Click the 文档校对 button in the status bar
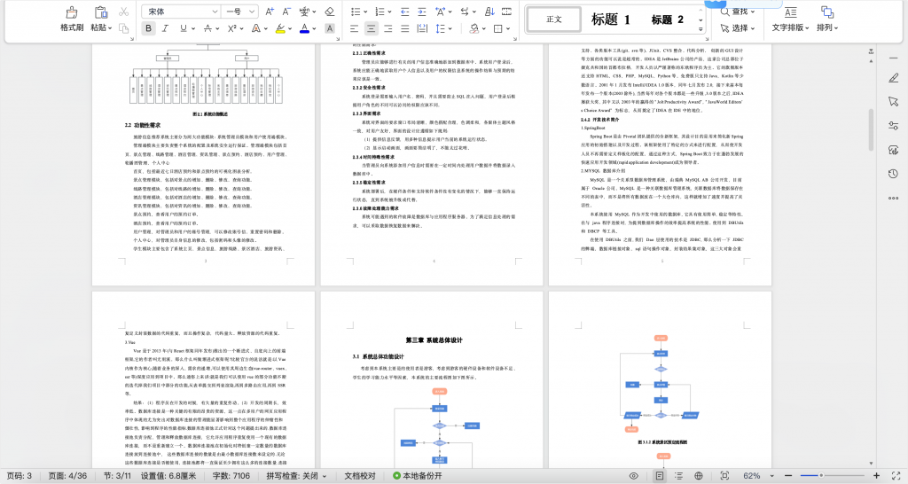The height and width of the screenshot is (484, 908). pos(360,475)
